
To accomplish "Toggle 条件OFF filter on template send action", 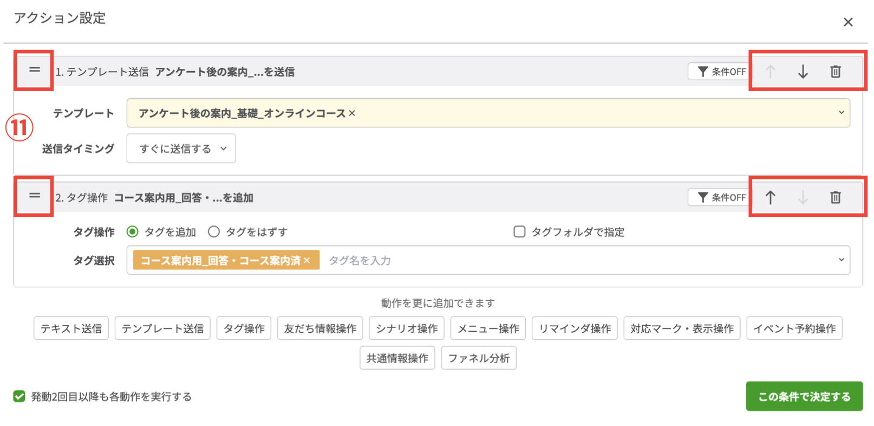I will pyautogui.click(x=721, y=72).
